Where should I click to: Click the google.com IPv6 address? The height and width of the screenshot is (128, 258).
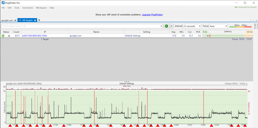coord(34,36)
